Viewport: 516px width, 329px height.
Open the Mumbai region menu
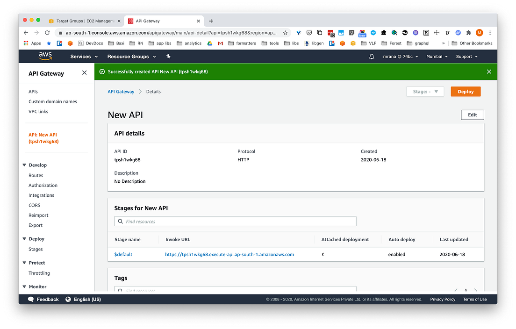[436, 56]
